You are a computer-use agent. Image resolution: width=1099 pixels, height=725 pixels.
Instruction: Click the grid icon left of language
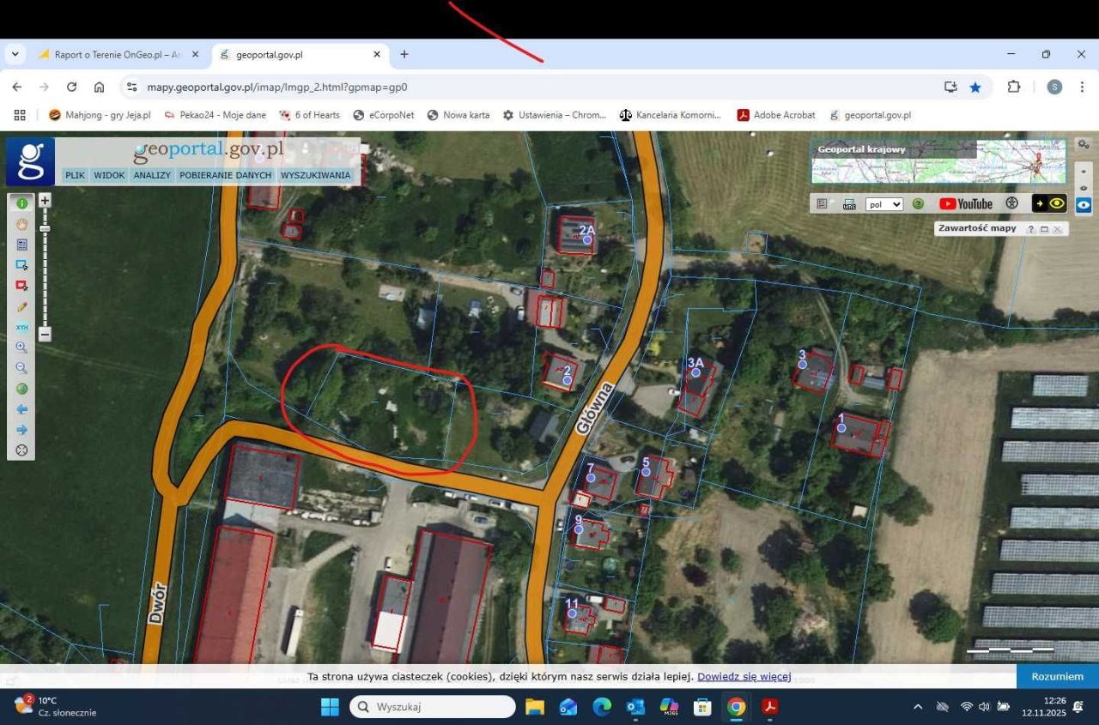(822, 204)
